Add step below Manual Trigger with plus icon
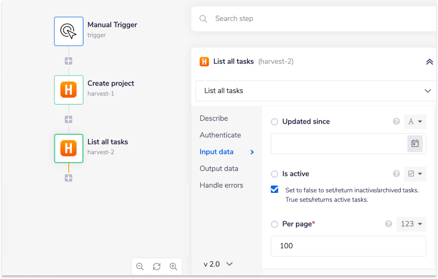The image size is (438, 279). pyautogui.click(x=69, y=61)
